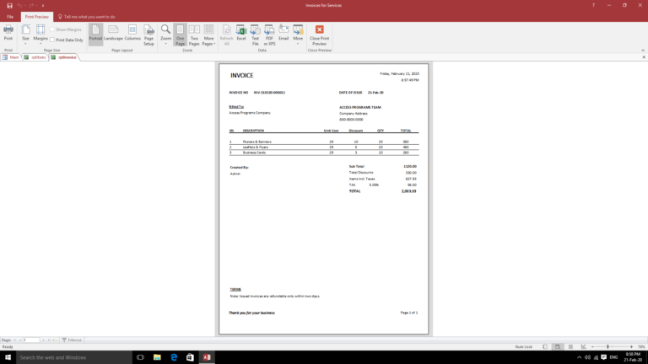Open the page Size dropdown
This screenshot has height=364, width=648.
pyautogui.click(x=25, y=35)
